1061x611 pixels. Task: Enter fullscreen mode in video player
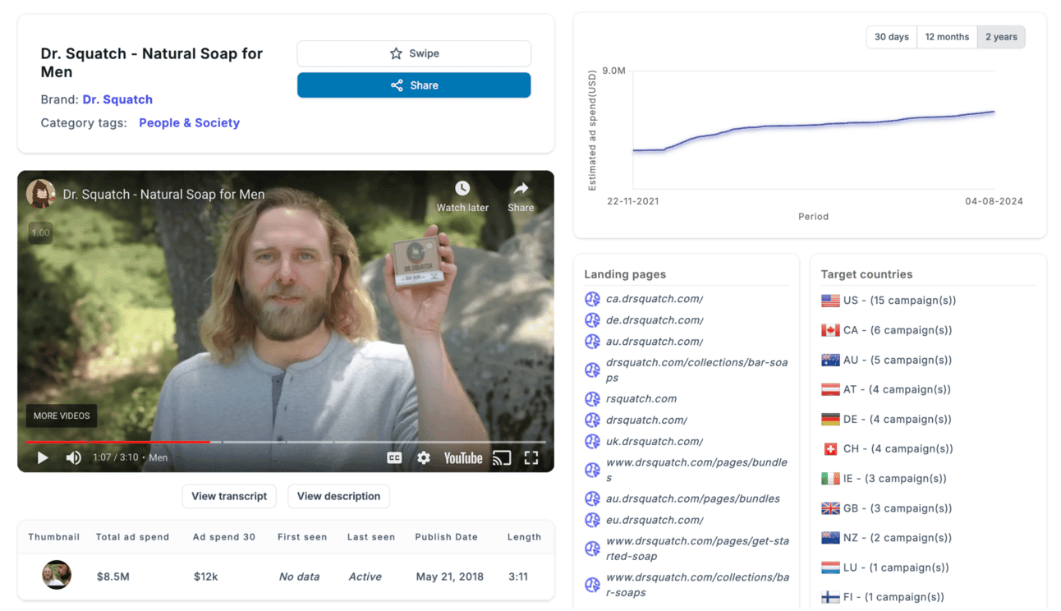[x=531, y=458]
